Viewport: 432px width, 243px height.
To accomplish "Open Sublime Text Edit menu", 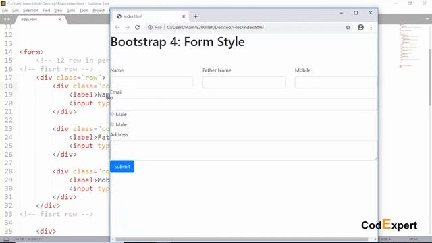I will point(15,11).
